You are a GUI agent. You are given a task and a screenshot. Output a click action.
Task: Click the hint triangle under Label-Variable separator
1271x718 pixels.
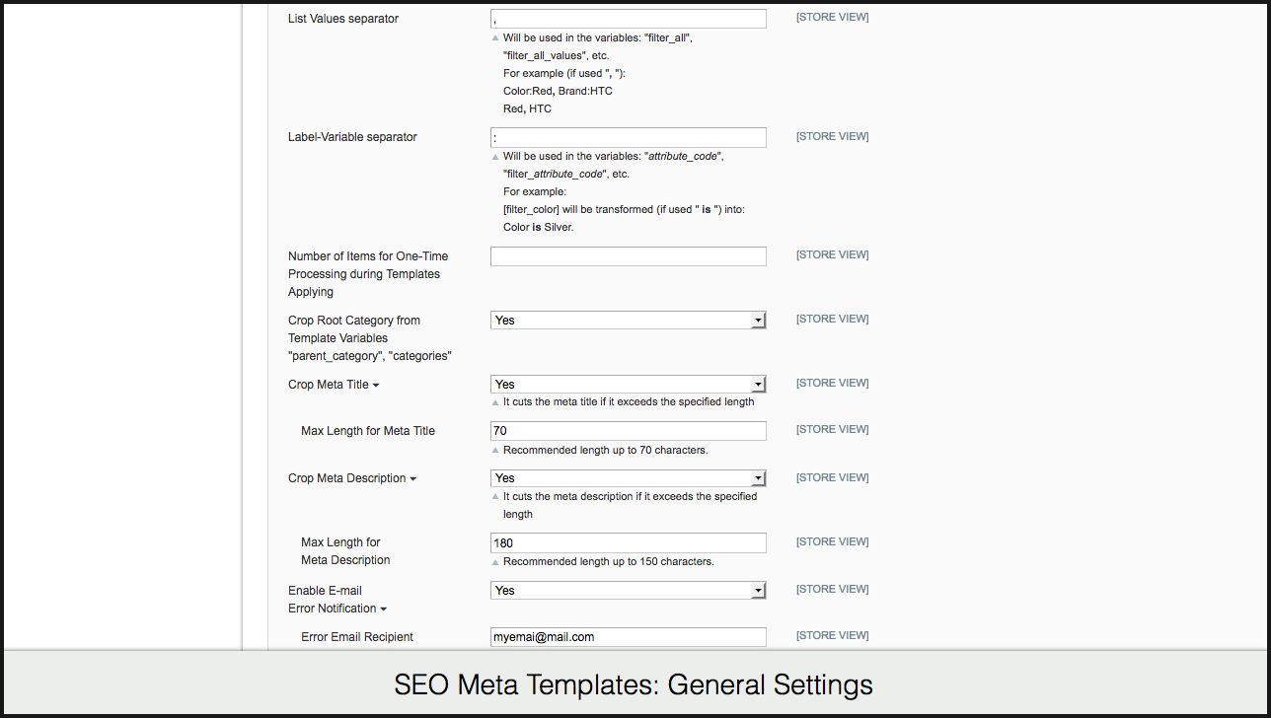[495, 156]
